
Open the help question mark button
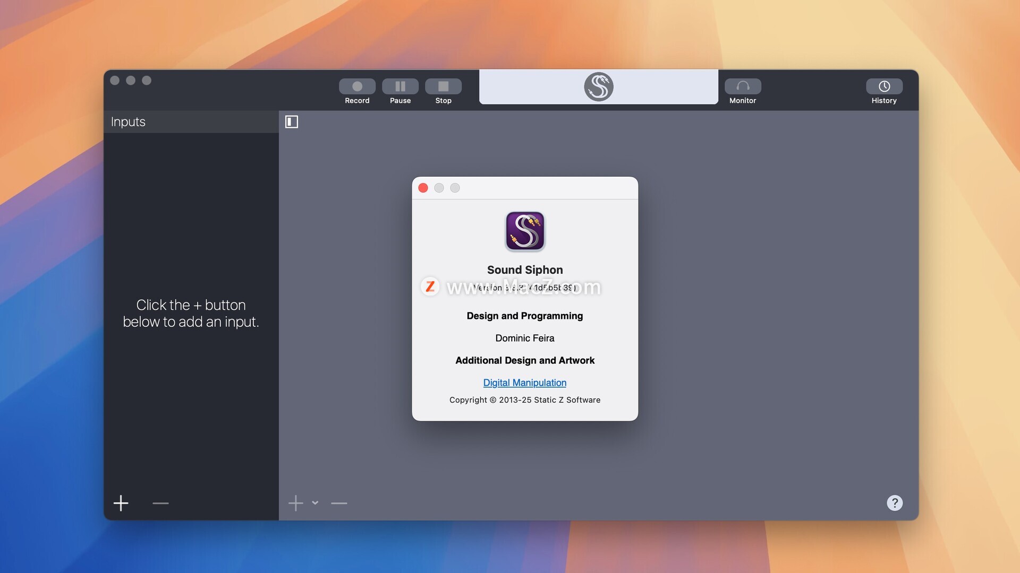pos(895,503)
